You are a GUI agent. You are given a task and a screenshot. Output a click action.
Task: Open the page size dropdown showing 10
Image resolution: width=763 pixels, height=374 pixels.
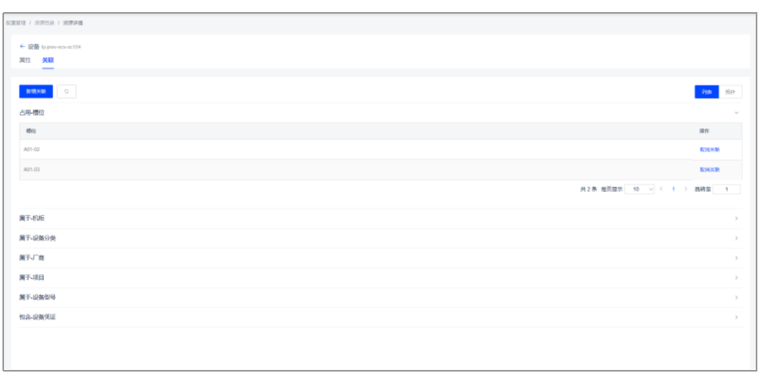[x=640, y=189]
